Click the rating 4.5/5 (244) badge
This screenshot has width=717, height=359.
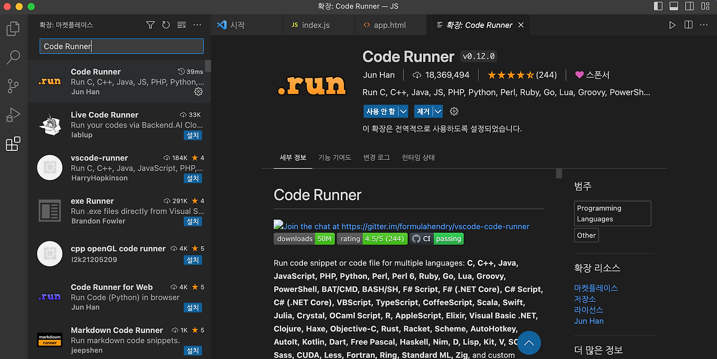[x=372, y=239]
